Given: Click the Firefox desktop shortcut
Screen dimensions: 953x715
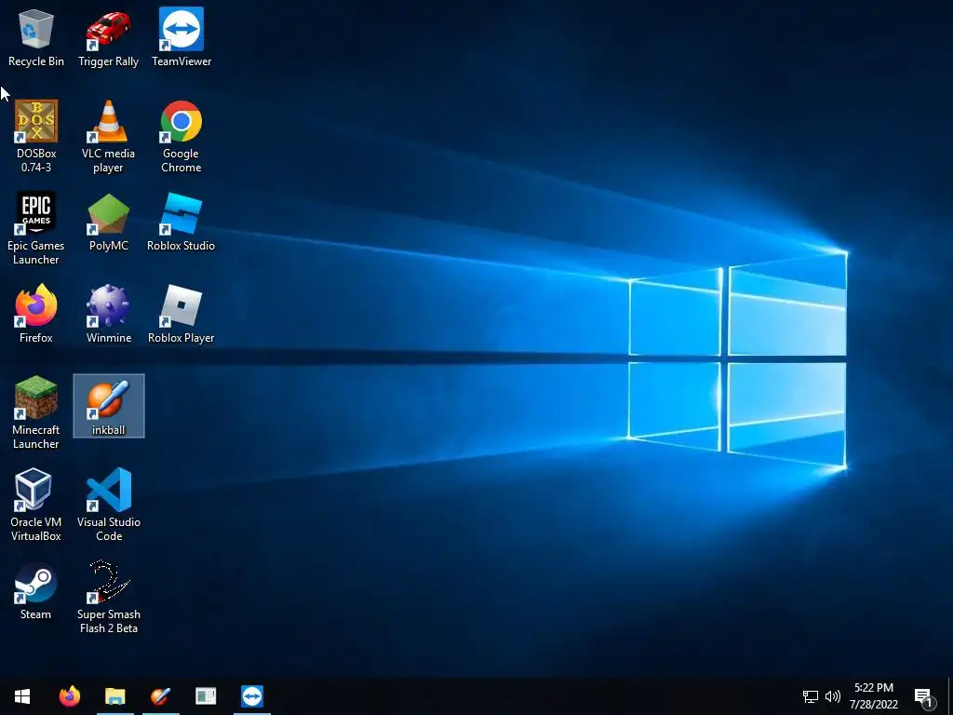Looking at the screenshot, I should (x=36, y=315).
